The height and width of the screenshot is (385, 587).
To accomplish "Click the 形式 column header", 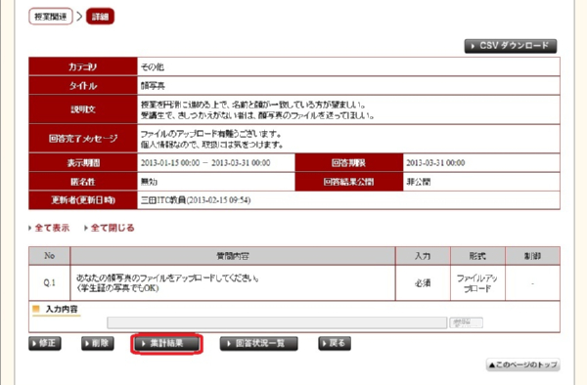I will point(477,256).
